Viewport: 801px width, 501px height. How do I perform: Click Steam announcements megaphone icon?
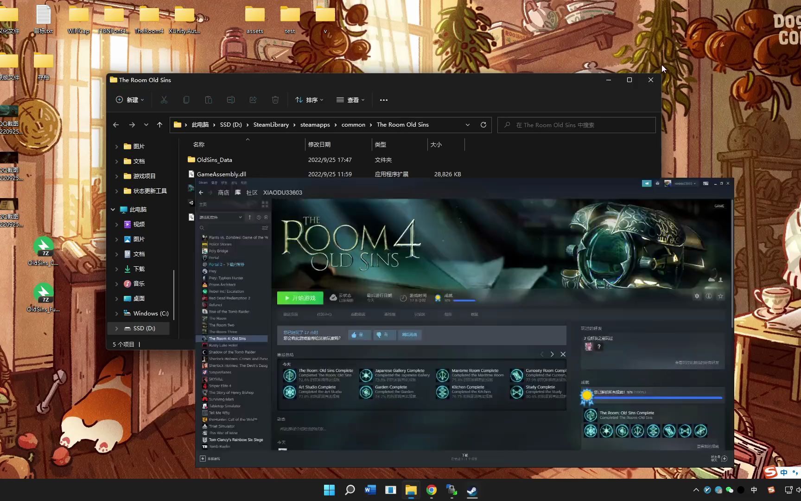647,183
